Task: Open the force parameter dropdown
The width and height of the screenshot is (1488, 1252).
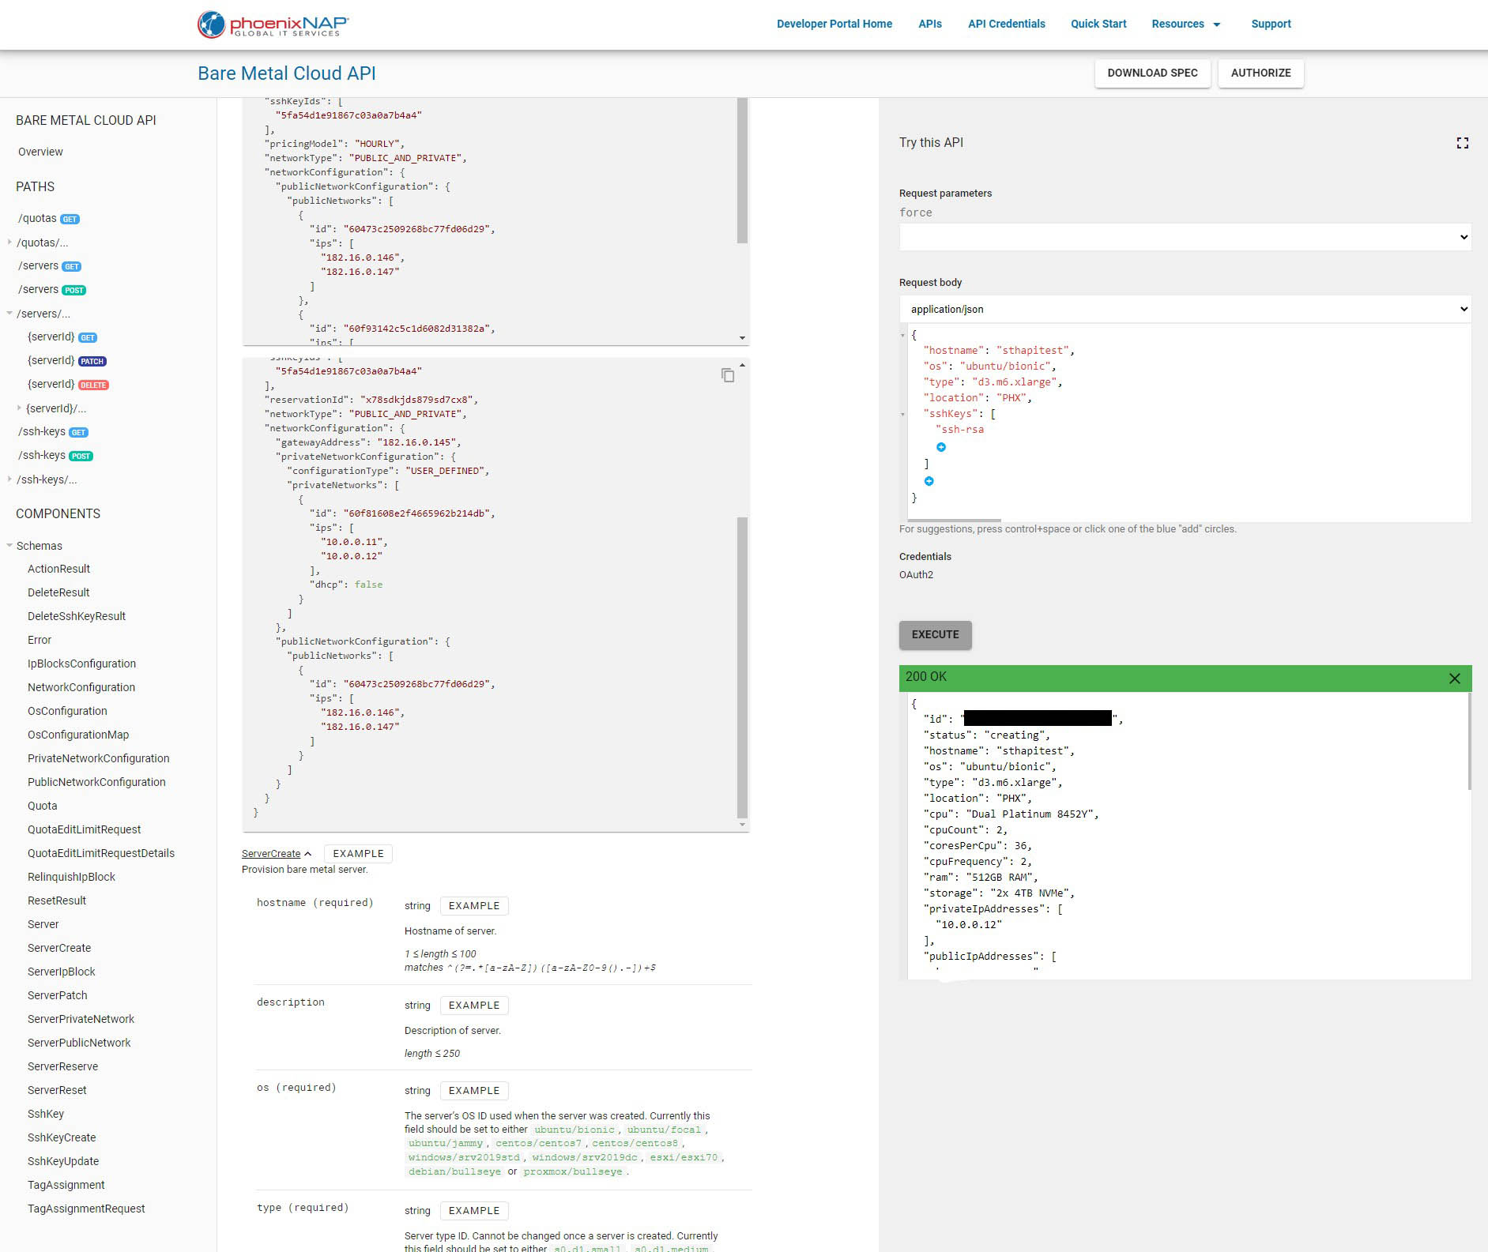Action: click(1185, 237)
